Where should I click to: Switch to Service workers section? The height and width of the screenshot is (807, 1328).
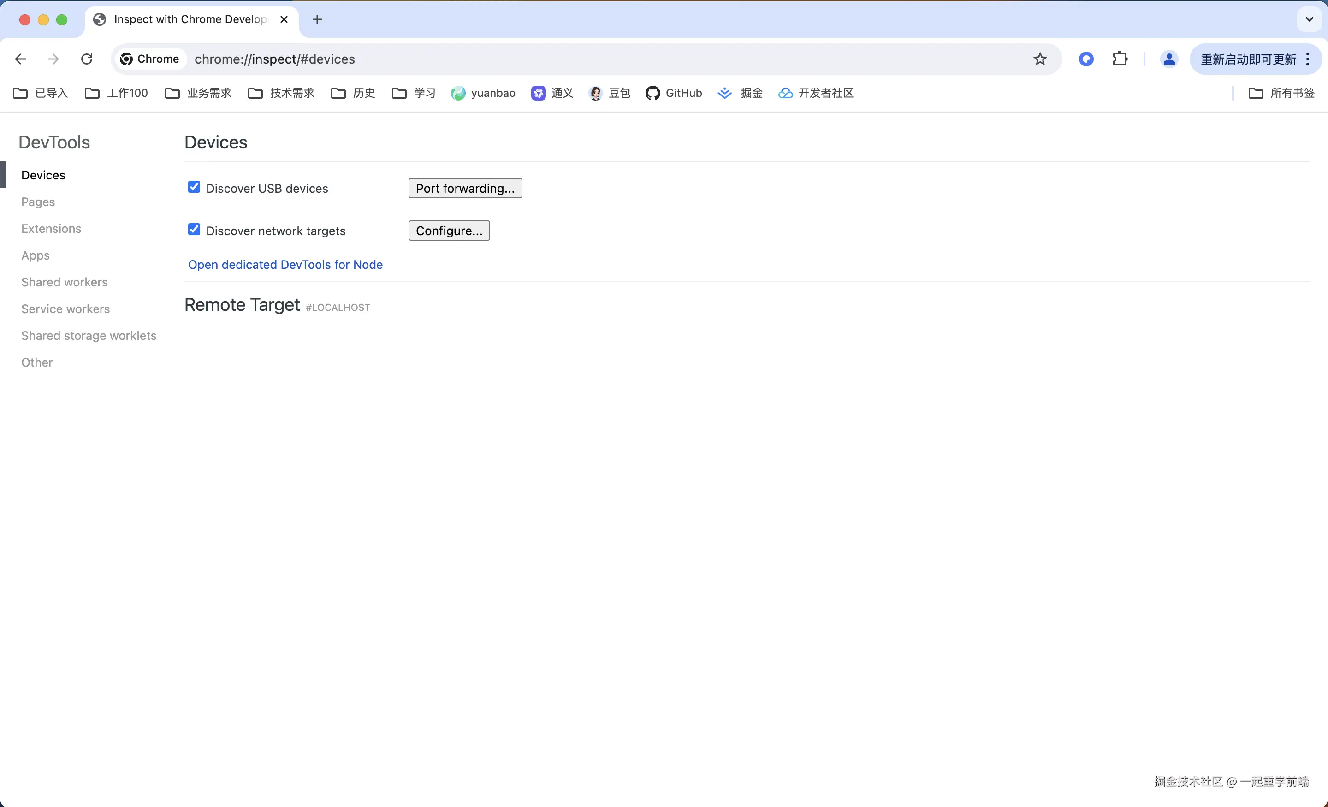click(x=65, y=309)
